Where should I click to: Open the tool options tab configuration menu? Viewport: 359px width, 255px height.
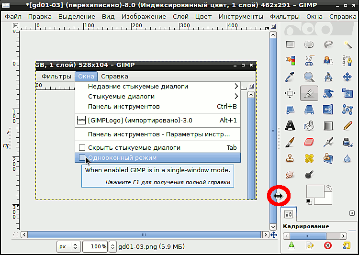click(352, 213)
